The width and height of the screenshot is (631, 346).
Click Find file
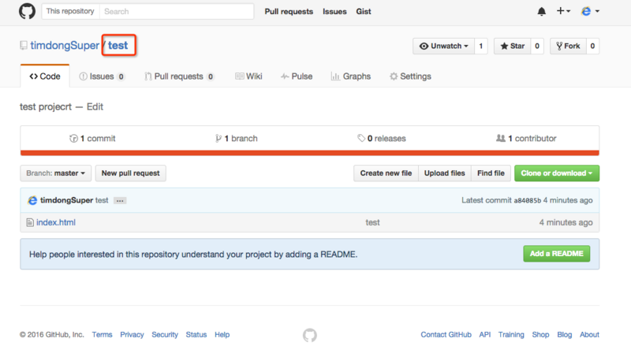click(491, 173)
